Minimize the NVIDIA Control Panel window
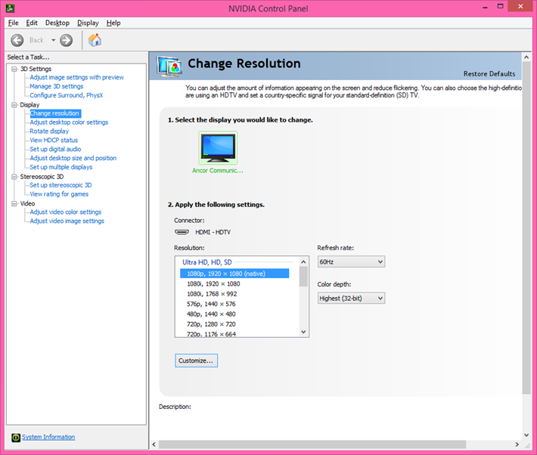Screen dimensions: 537x455 (x=485, y=7)
